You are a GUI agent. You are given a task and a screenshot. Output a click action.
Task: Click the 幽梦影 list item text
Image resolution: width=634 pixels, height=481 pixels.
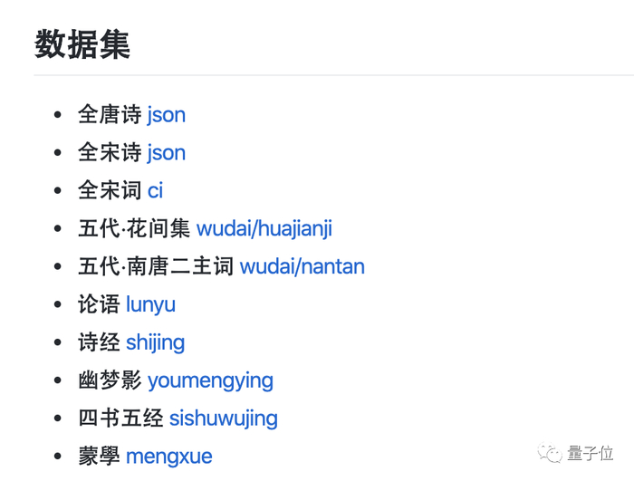point(110,380)
